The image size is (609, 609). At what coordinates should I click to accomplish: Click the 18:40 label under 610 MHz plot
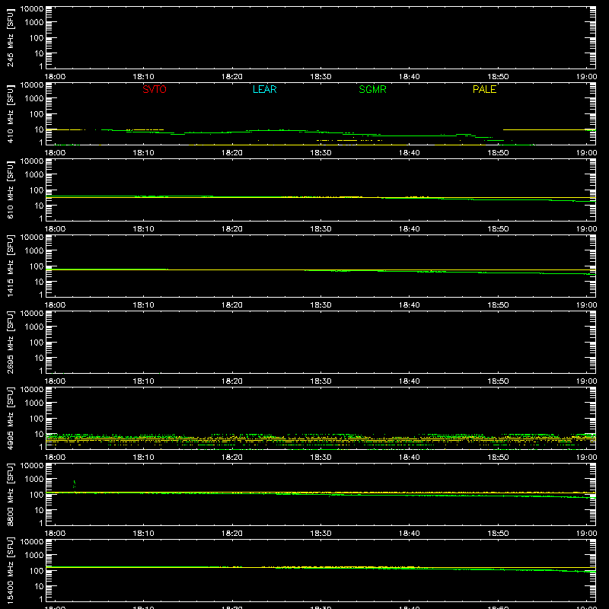click(x=410, y=229)
